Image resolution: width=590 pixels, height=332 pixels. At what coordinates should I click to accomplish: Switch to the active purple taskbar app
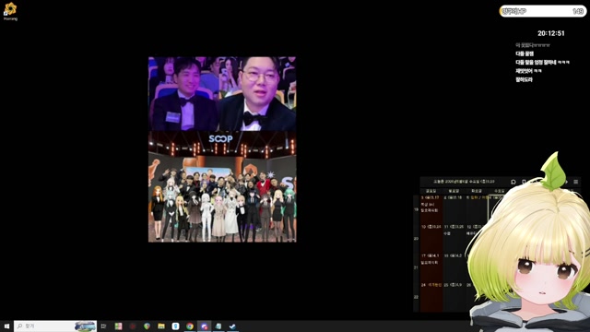click(204, 326)
